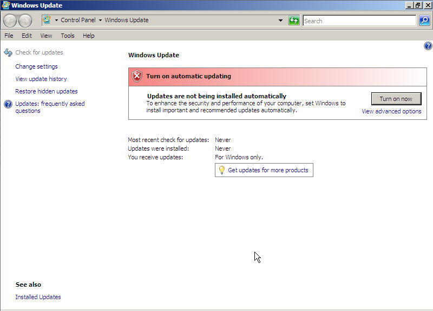This screenshot has width=433, height=311.
Task: Click Get updates for more products link
Action: (268, 170)
